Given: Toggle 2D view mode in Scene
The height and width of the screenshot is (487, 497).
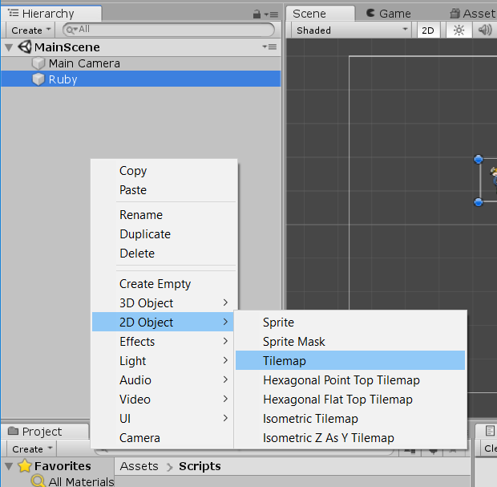Looking at the screenshot, I should pos(428,30).
